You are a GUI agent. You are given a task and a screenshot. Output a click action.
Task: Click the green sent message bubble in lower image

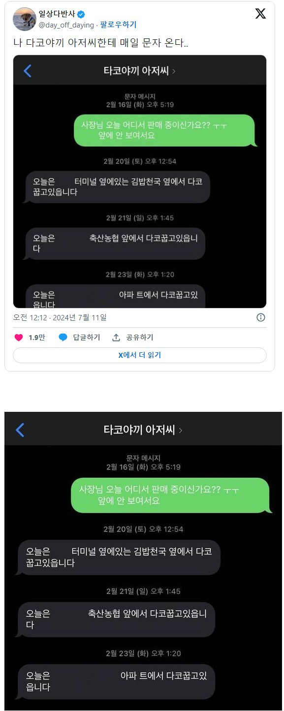click(170, 495)
